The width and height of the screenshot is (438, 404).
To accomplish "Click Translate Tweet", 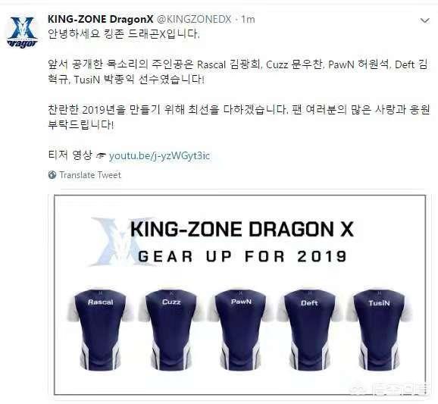I will (90, 175).
